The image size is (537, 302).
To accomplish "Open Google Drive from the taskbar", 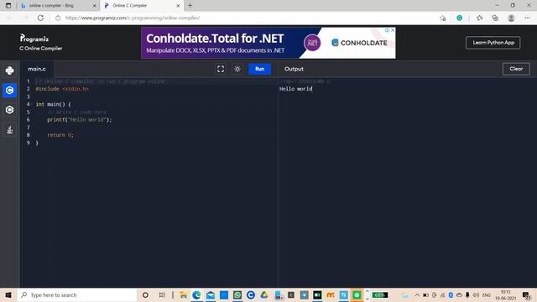I will pyautogui.click(x=264, y=294).
